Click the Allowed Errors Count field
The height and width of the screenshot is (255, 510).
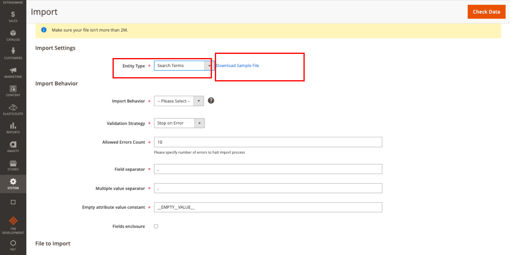(x=268, y=142)
